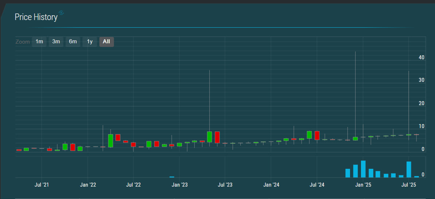Click the tall wick candle at Jul '25
The width and height of the screenshot is (435, 199).
click(x=409, y=106)
